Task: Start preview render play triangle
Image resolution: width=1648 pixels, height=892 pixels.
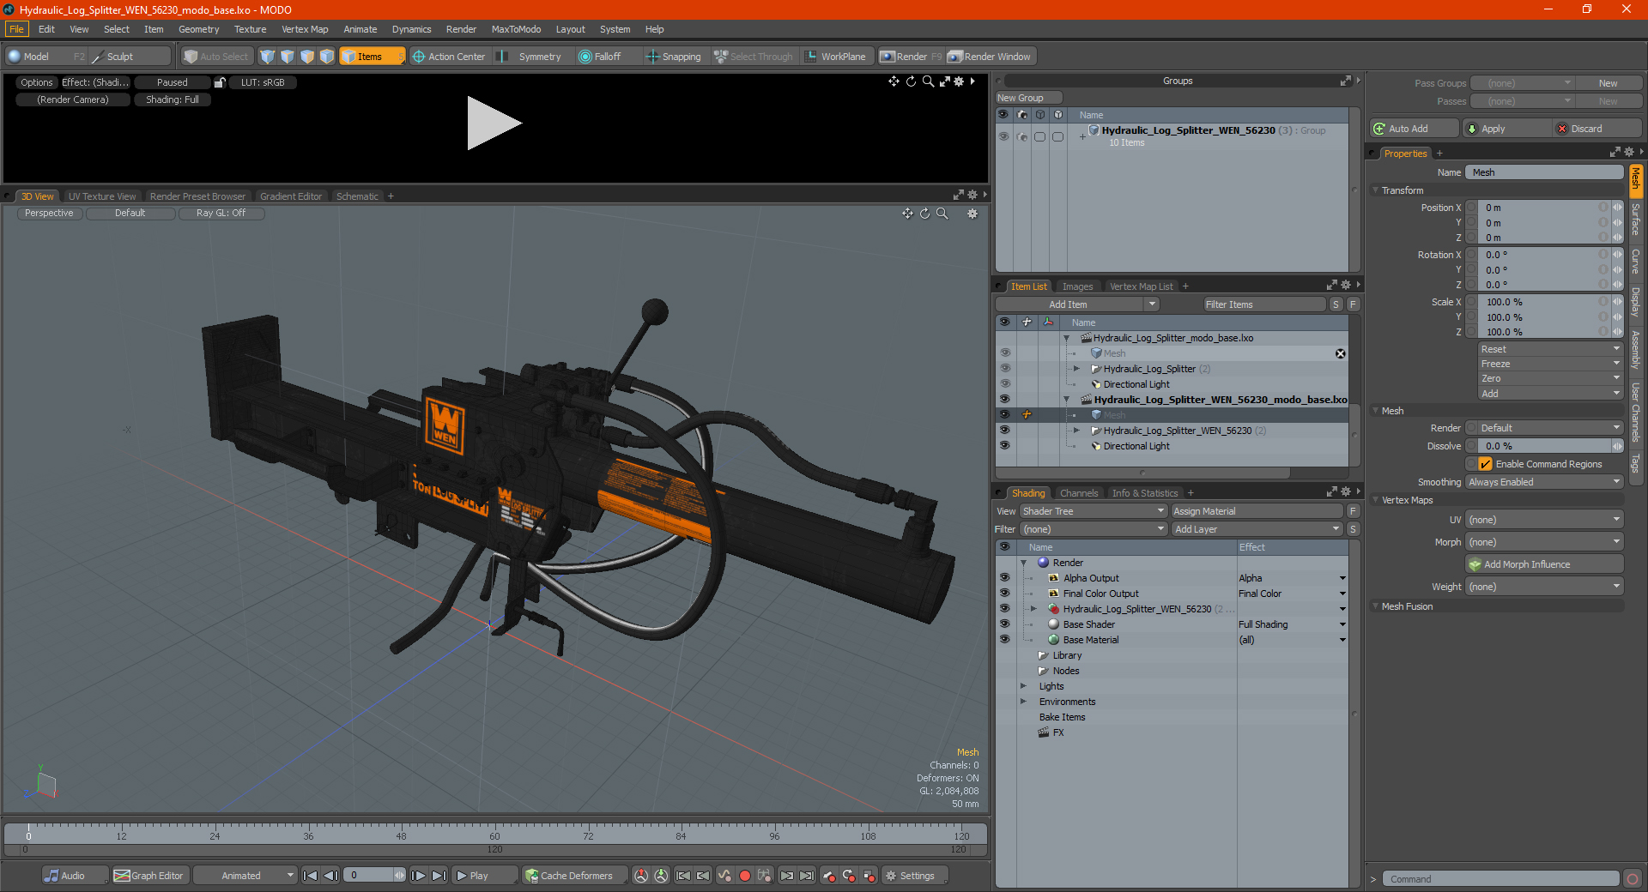Action: pos(493,124)
